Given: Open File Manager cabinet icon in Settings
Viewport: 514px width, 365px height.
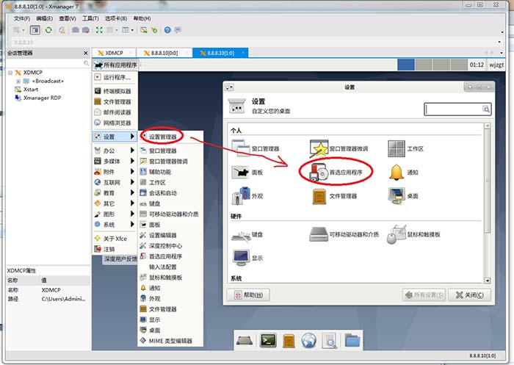Looking at the screenshot, I should pyautogui.click(x=319, y=196).
